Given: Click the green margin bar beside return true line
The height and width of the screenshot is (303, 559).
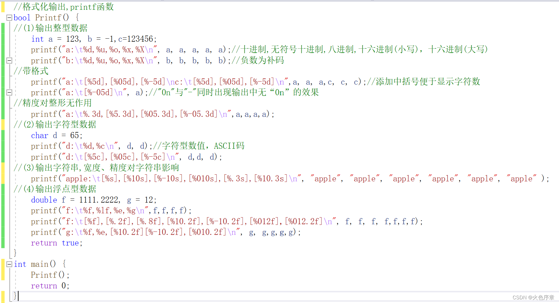Looking at the screenshot, I should pyautogui.click(x=2, y=243).
